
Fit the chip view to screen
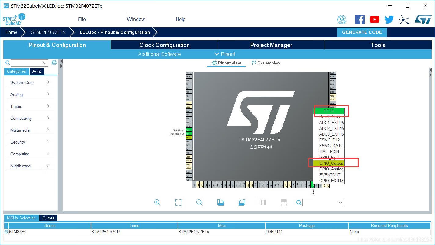pyautogui.click(x=178, y=203)
